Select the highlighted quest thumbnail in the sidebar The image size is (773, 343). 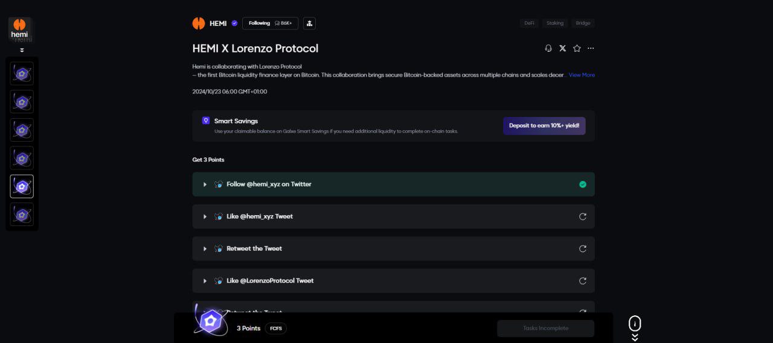tap(22, 186)
